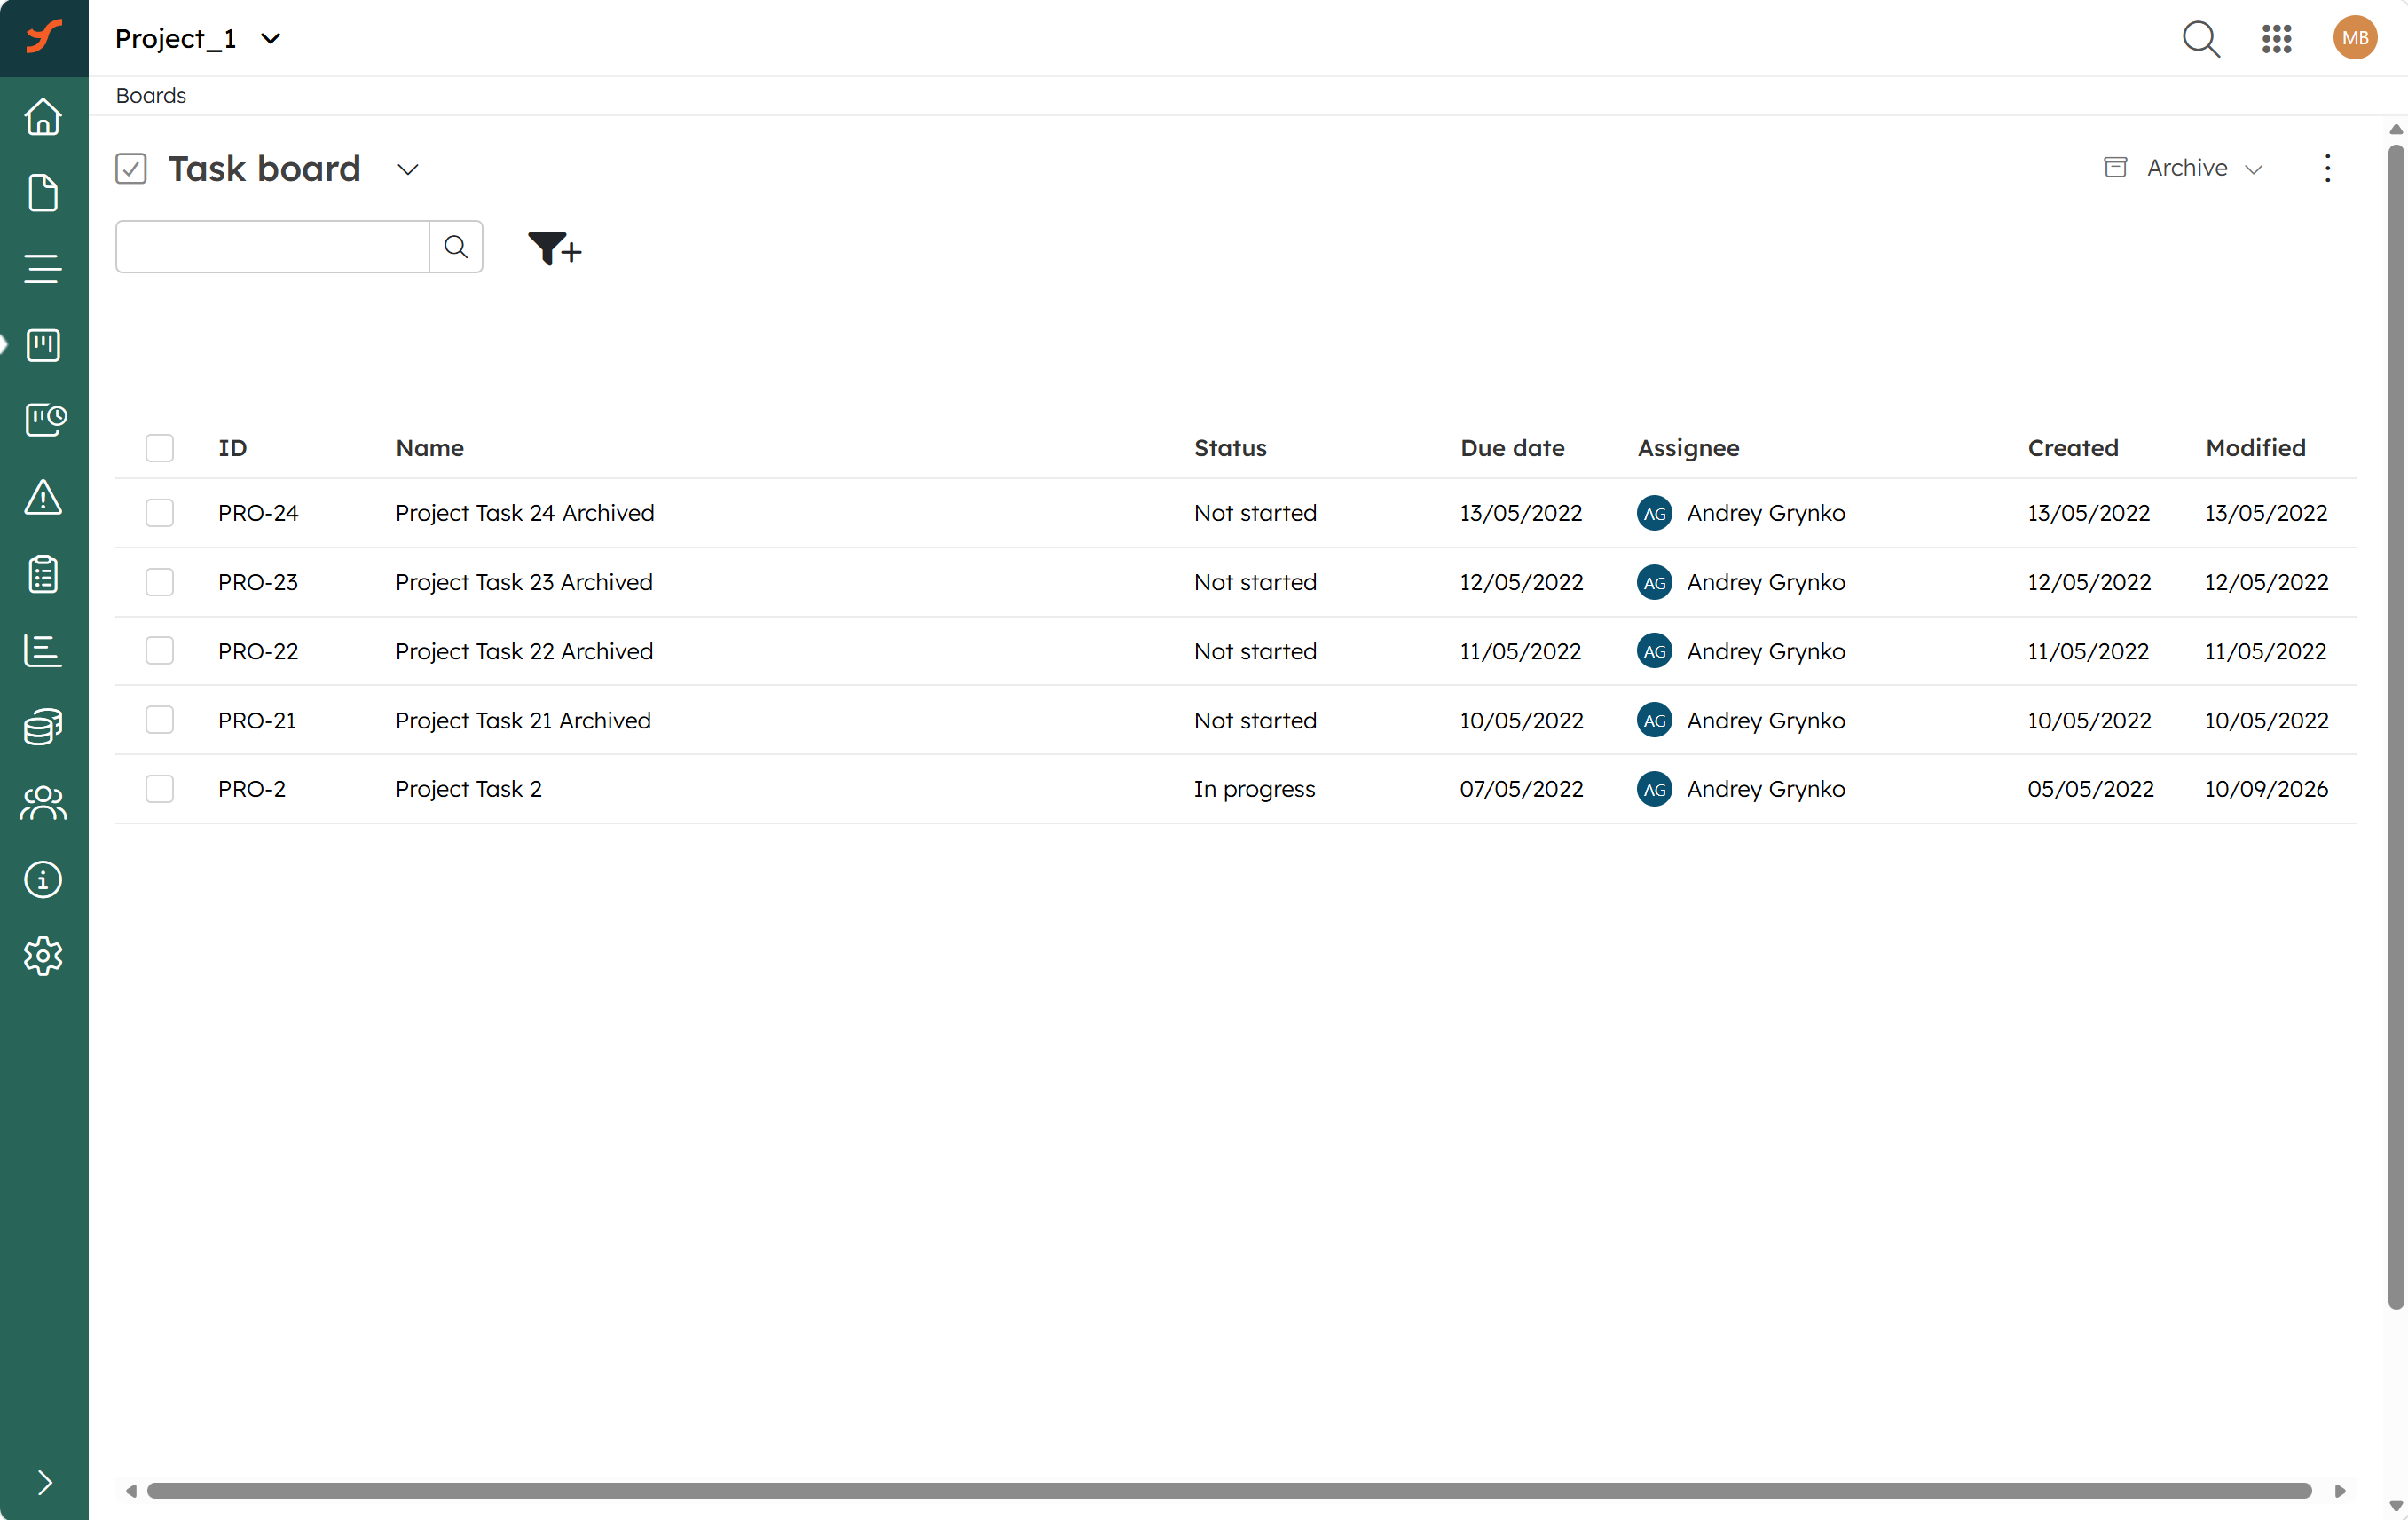Check the PRO-21 row checkbox
The image size is (2408, 1520).
point(160,720)
